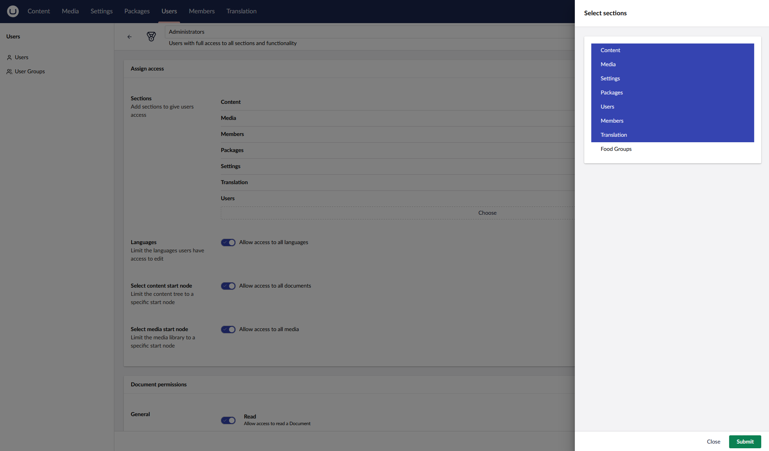Open the Users section tab
This screenshot has width=769, height=451.
click(169, 11)
